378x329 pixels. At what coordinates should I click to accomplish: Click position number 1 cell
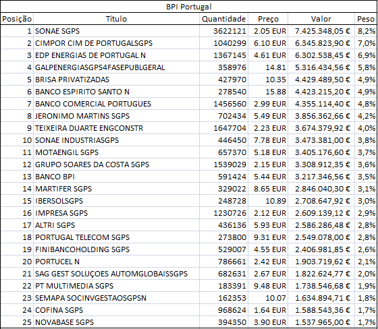pos(17,31)
